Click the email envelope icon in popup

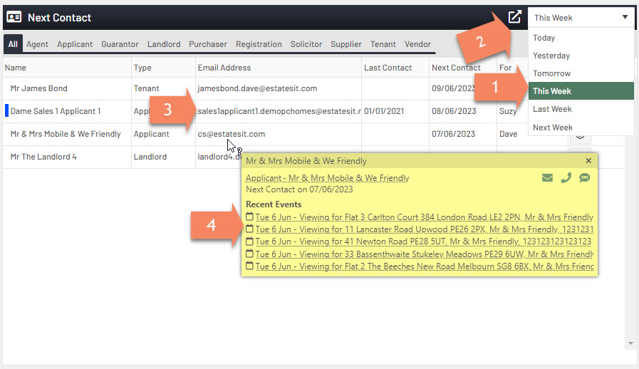pyautogui.click(x=547, y=178)
